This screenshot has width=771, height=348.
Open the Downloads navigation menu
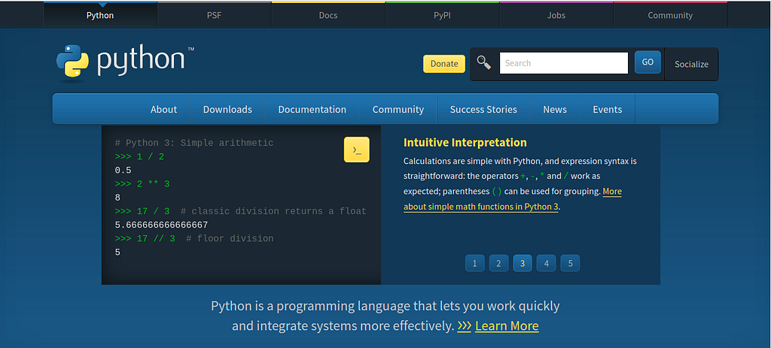[x=227, y=109]
